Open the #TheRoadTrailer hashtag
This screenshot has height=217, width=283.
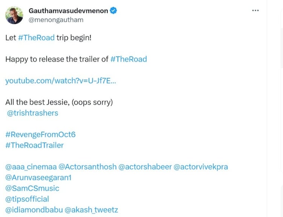coord(34,145)
